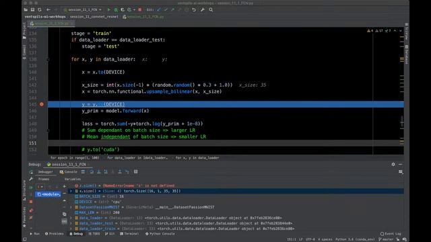
Task: Click the Open folder icon in toolbar
Action: [x=26, y=9]
